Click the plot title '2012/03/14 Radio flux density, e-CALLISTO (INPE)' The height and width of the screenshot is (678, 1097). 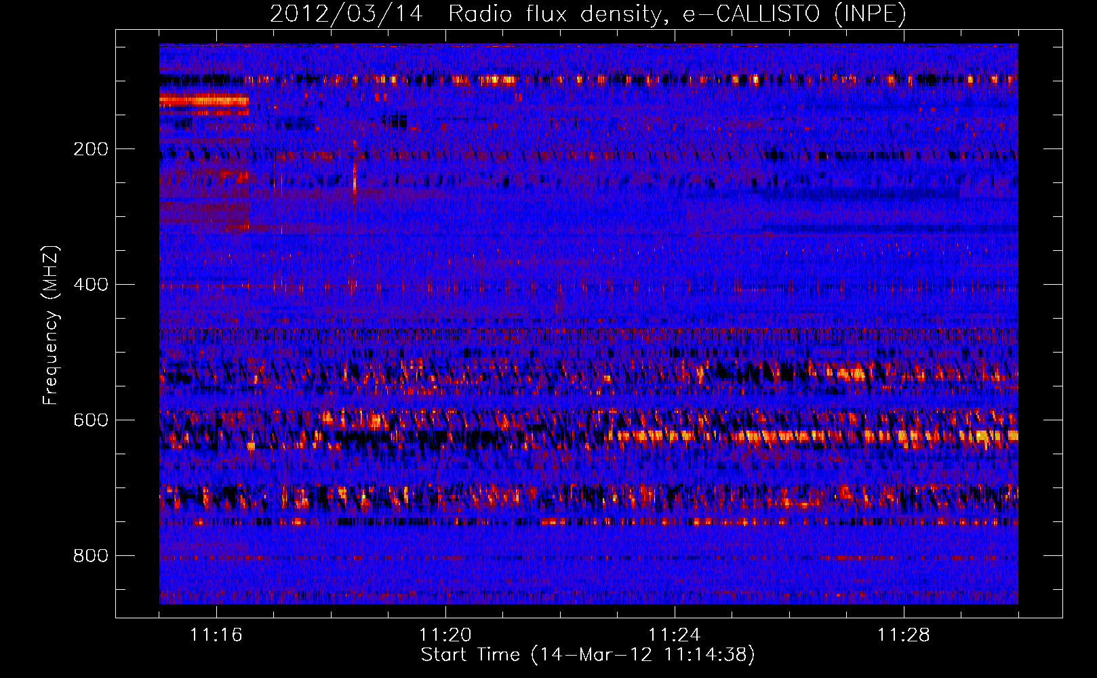588,14
